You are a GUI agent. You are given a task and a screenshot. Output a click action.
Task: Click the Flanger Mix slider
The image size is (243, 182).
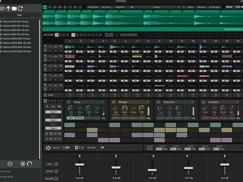coord(149,111)
